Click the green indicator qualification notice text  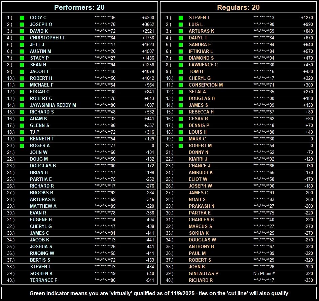tap(159, 293)
